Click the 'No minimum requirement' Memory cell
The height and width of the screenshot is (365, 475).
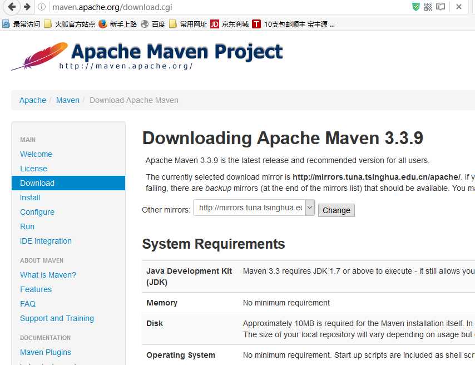tap(286, 303)
